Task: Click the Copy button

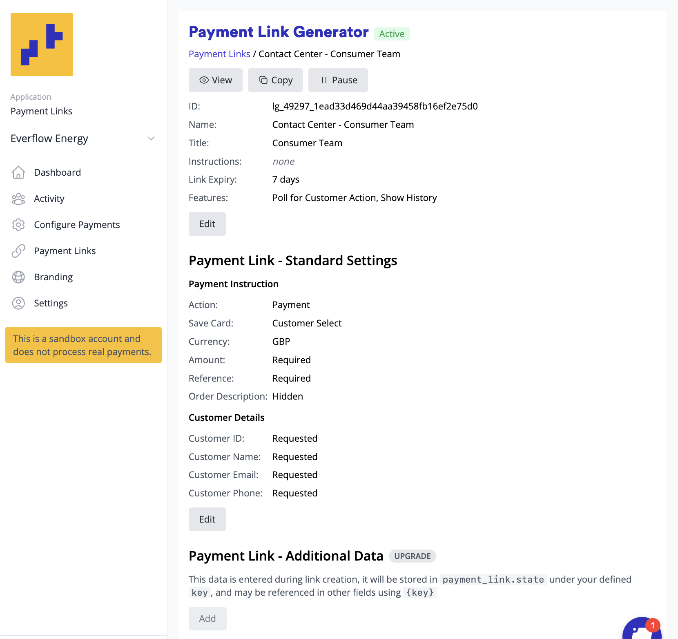Action: click(275, 80)
